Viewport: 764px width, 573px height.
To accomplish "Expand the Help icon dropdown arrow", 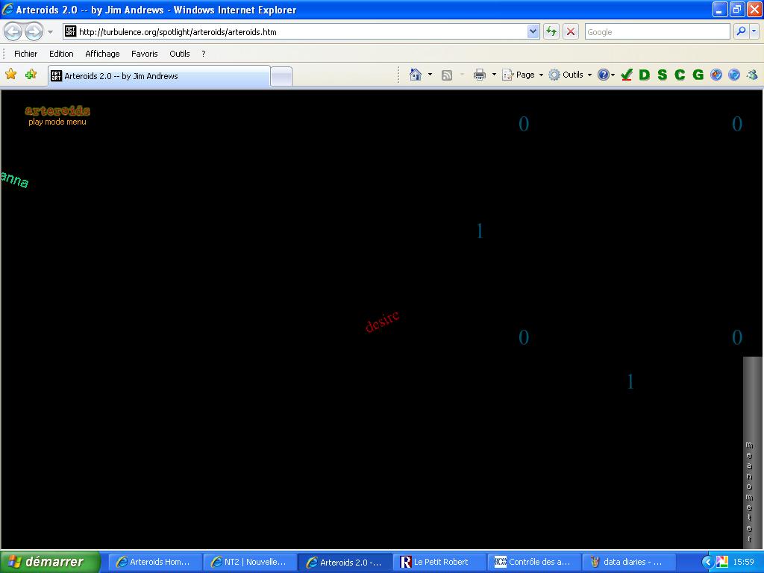I will coord(613,75).
